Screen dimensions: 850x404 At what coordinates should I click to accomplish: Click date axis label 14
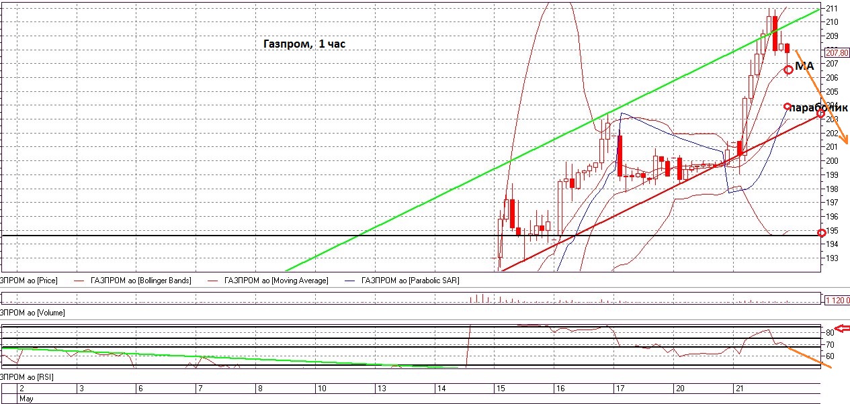coord(440,389)
